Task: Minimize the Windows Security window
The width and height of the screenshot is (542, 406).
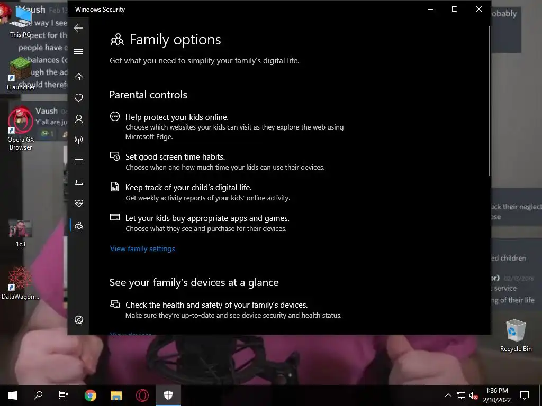Action: point(430,10)
